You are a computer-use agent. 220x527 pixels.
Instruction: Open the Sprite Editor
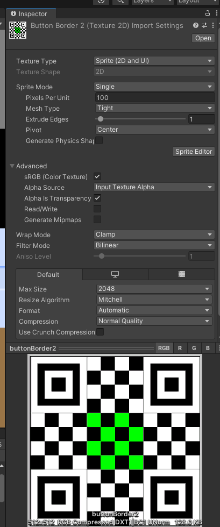(x=194, y=152)
